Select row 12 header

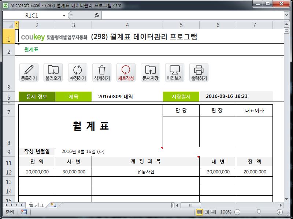tap(9, 172)
